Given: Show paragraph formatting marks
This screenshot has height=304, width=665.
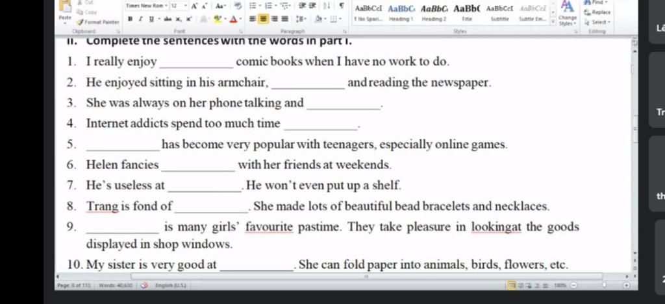Looking at the screenshot, I should pyautogui.click(x=342, y=6).
